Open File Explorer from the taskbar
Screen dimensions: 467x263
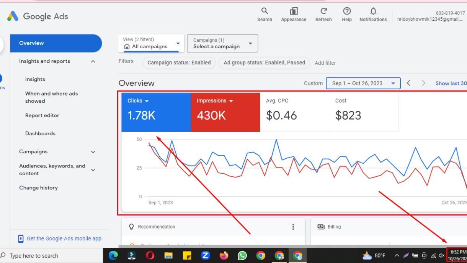[x=168, y=255]
